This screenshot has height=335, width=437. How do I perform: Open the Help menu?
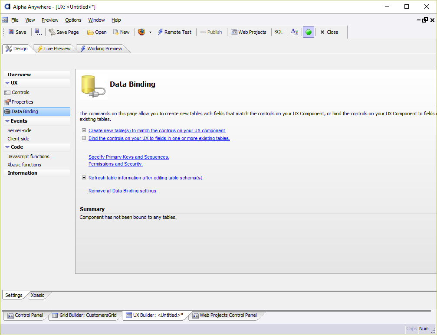tap(116, 20)
